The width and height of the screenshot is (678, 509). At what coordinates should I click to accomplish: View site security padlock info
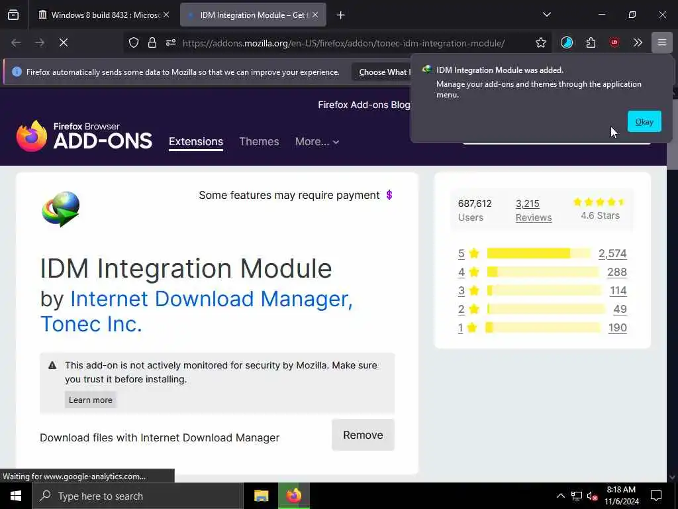coord(152,42)
